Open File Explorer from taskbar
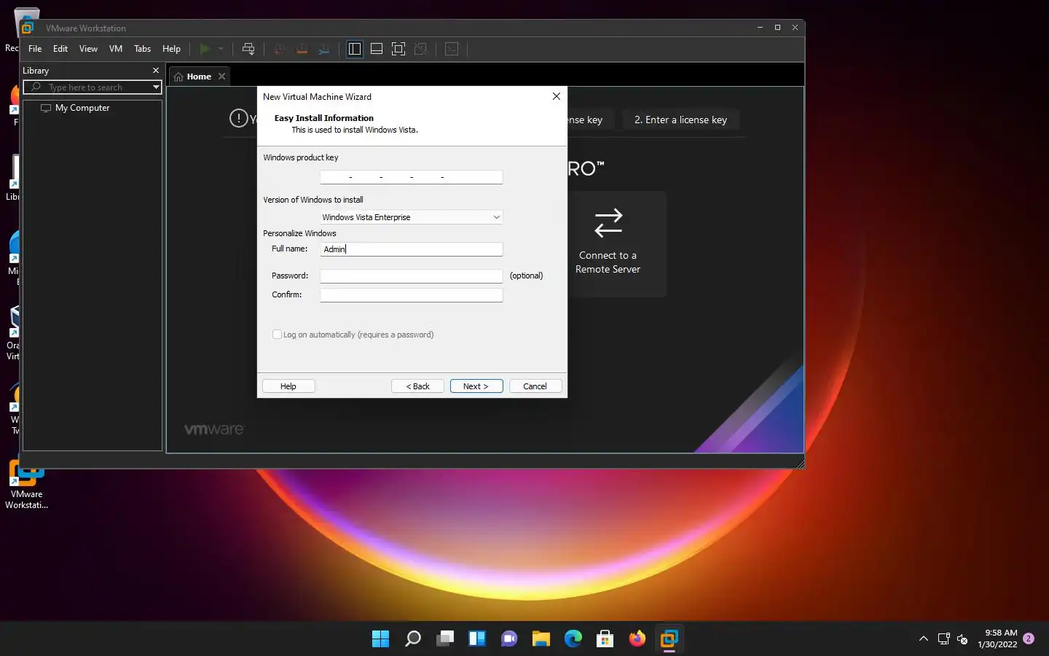Viewport: 1049px width, 656px height. pos(541,639)
